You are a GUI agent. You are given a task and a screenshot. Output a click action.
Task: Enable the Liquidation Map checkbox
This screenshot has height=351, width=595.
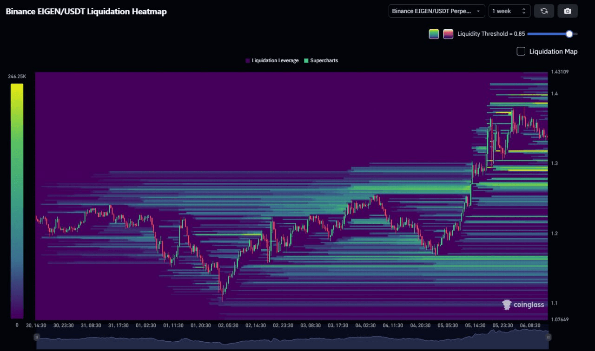coord(521,51)
